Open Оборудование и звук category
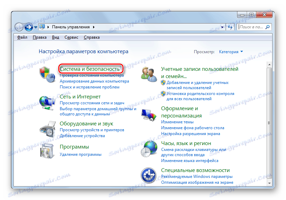 (87, 124)
